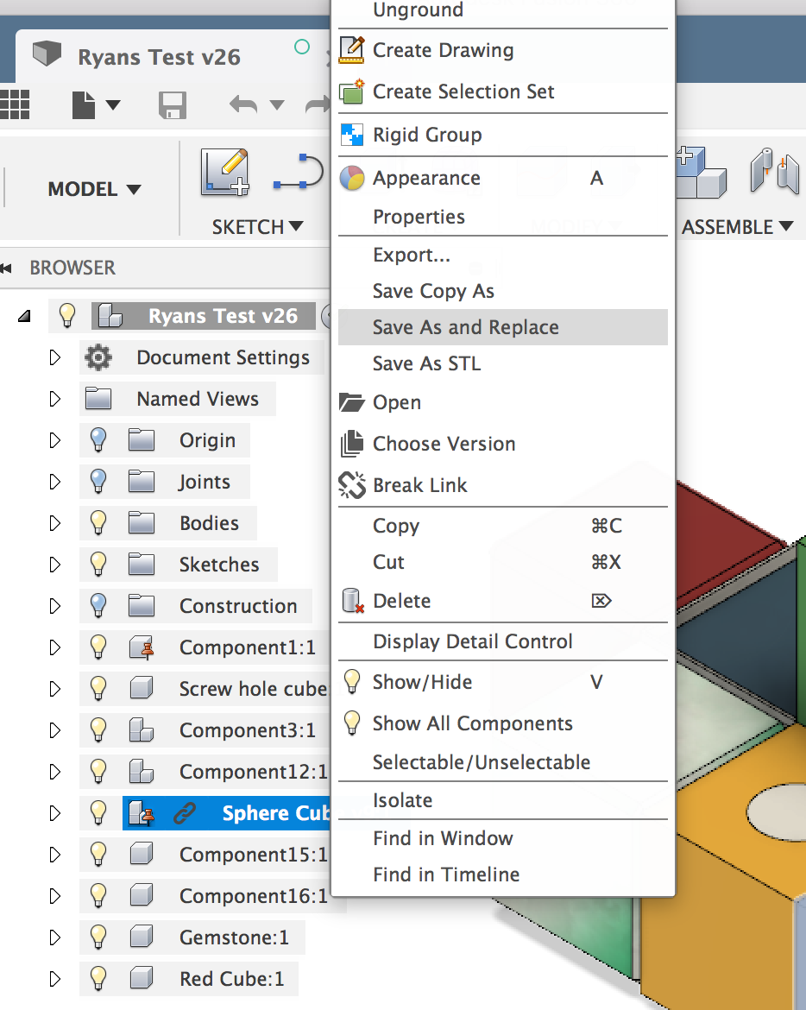
Task: Click Show All Components entry
Action: (503, 723)
